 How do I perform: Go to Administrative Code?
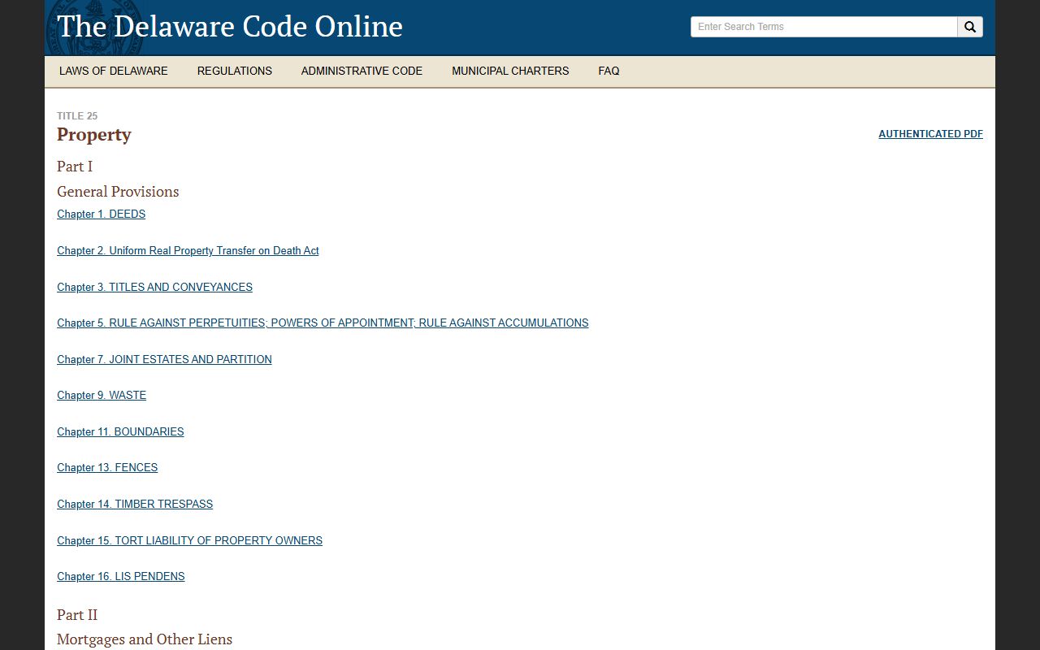coord(362,71)
